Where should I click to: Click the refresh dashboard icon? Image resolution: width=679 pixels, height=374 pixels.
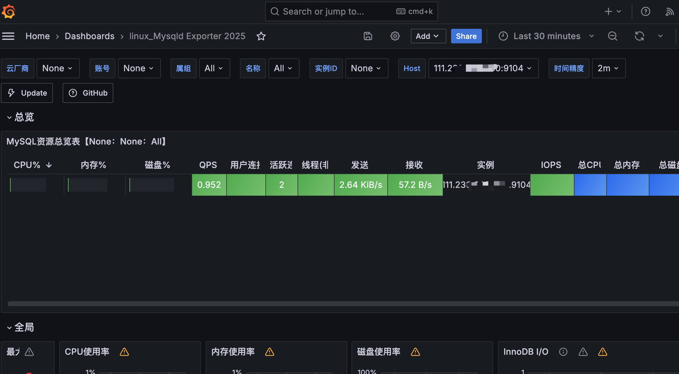[639, 36]
